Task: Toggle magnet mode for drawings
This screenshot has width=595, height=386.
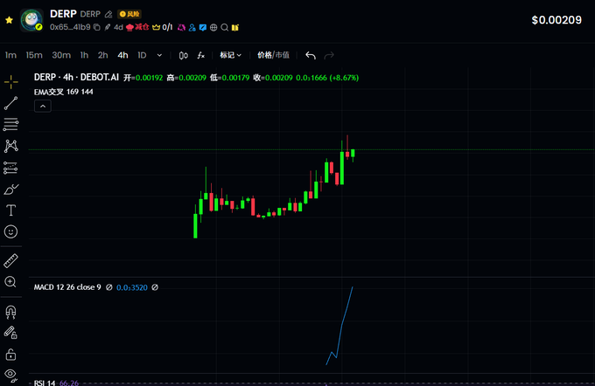Action: (x=10, y=312)
